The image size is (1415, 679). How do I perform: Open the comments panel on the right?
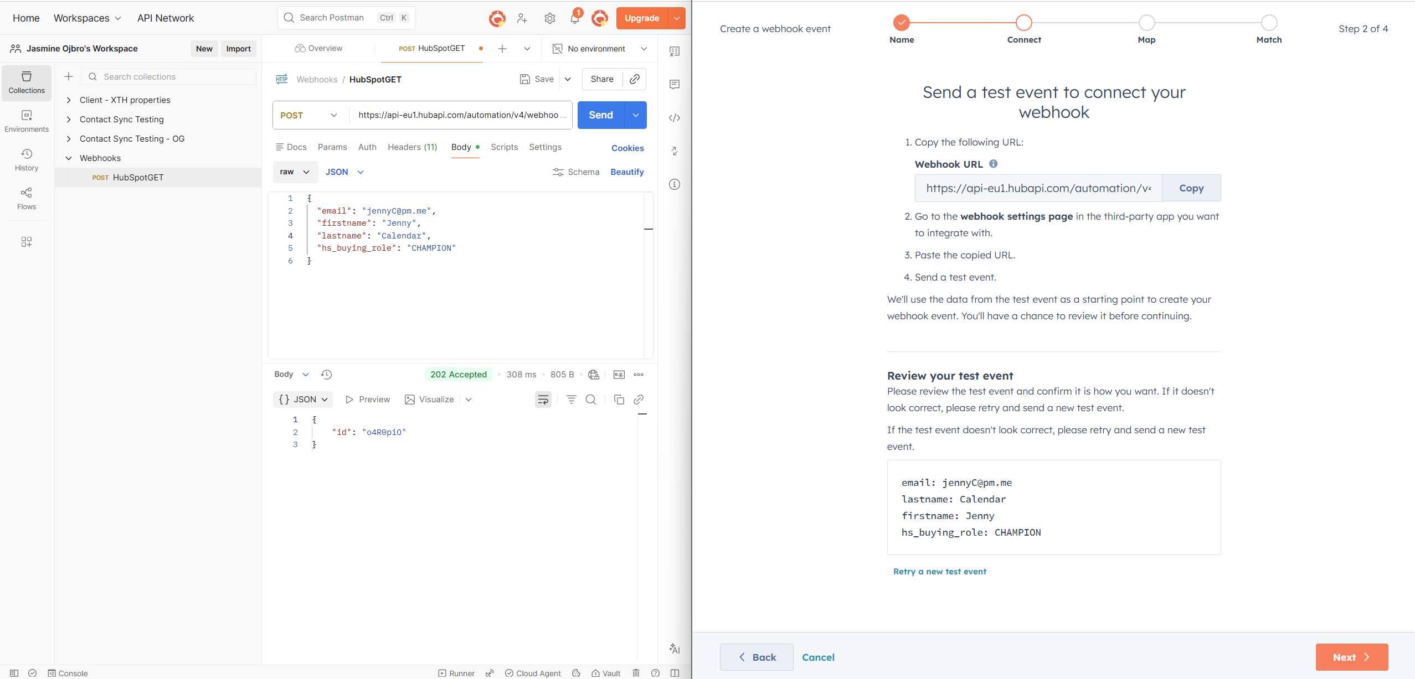[x=675, y=84]
